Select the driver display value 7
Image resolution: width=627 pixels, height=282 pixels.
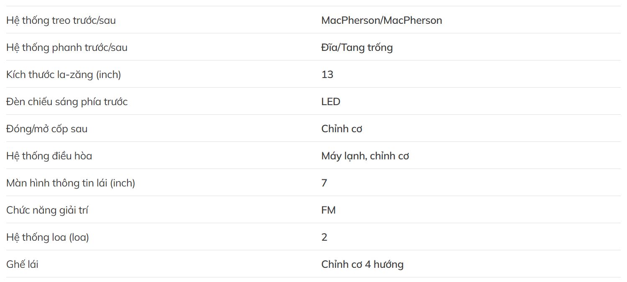pyautogui.click(x=324, y=183)
